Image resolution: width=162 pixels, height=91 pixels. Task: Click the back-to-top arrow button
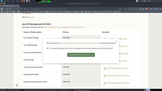[17, 85]
